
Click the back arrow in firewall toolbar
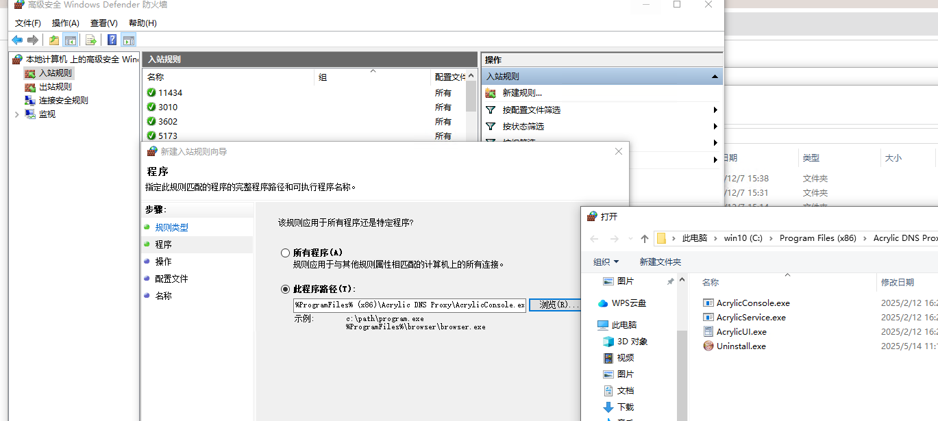(x=17, y=40)
